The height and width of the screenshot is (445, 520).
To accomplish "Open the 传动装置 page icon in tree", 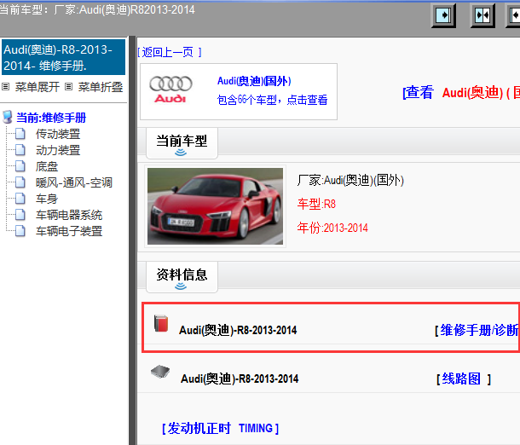I will (x=20, y=134).
